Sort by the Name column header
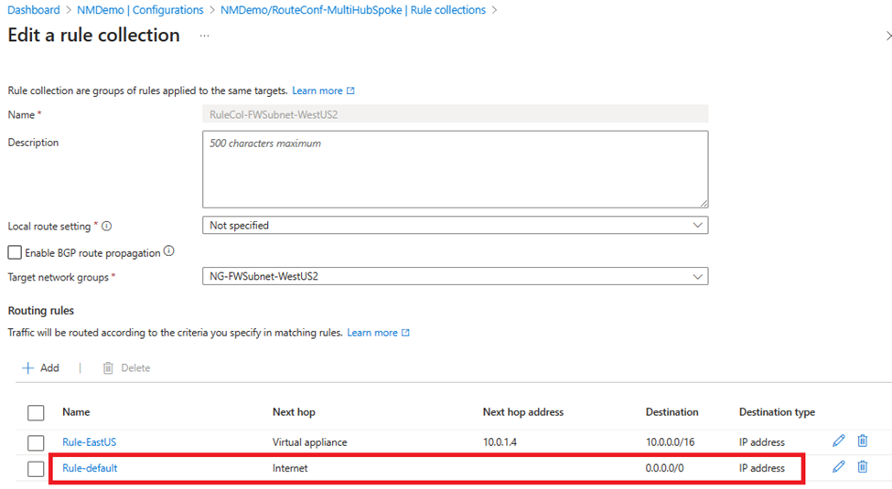Screen dimensions: 892x489 (x=76, y=412)
